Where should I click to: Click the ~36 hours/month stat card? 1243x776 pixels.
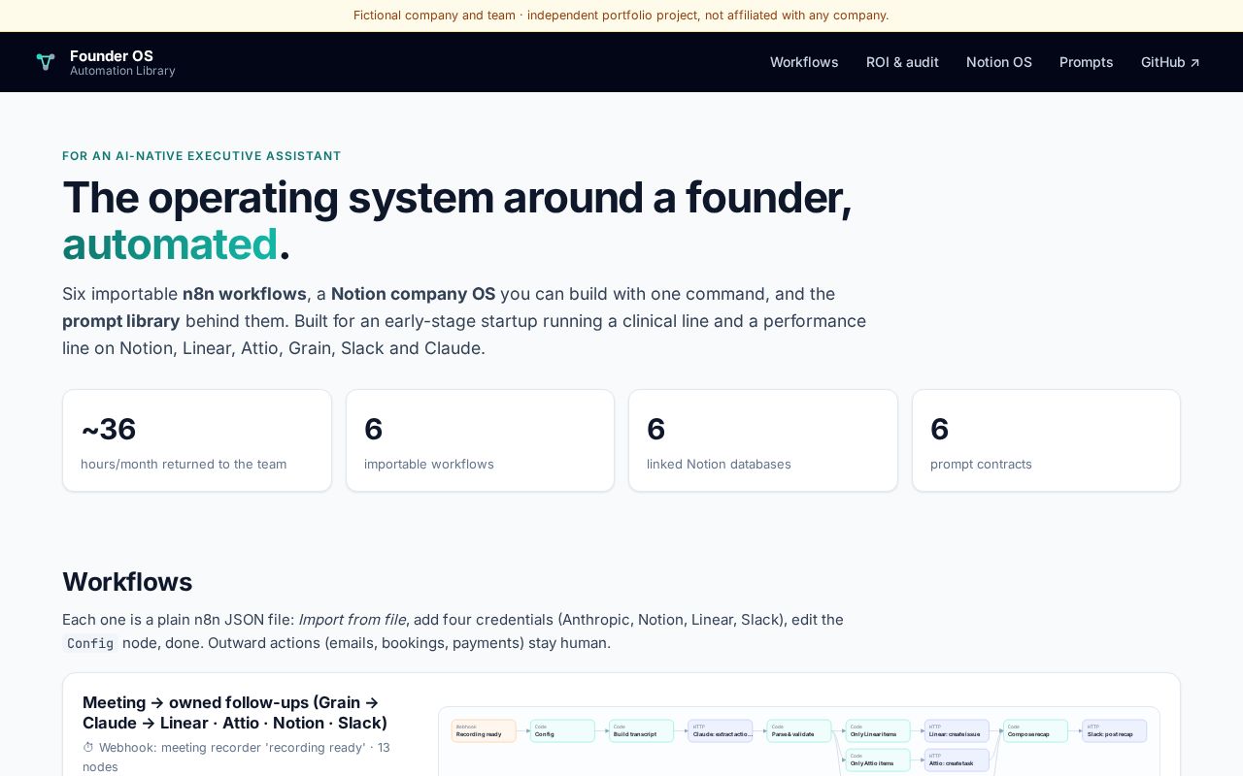(197, 440)
